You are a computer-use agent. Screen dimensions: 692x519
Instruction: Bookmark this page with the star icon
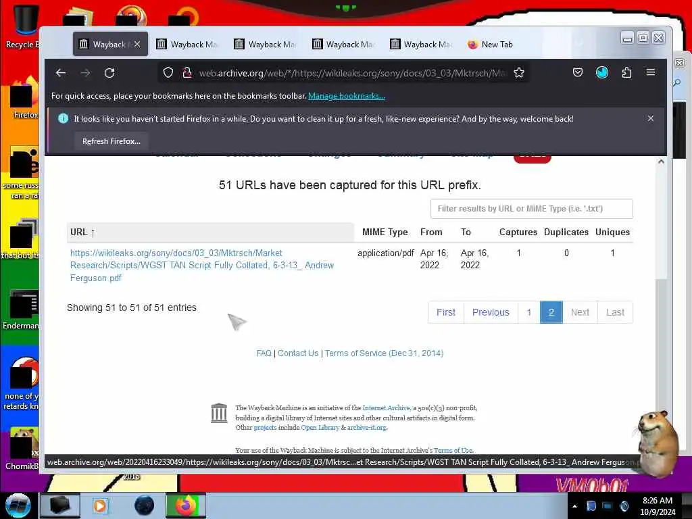pos(519,73)
